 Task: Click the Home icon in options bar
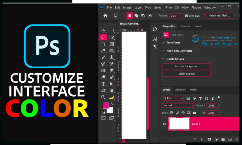click(x=105, y=15)
